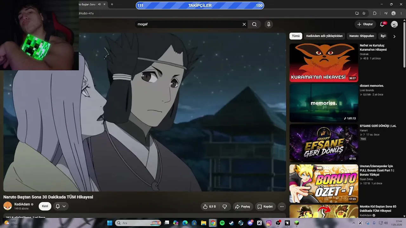Open Spotify from the taskbar
Viewport: 406px width, 228px height.
(x=222, y=223)
